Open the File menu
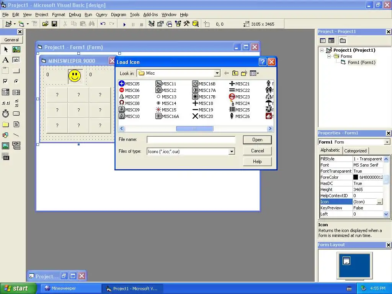 pyautogui.click(x=5, y=15)
